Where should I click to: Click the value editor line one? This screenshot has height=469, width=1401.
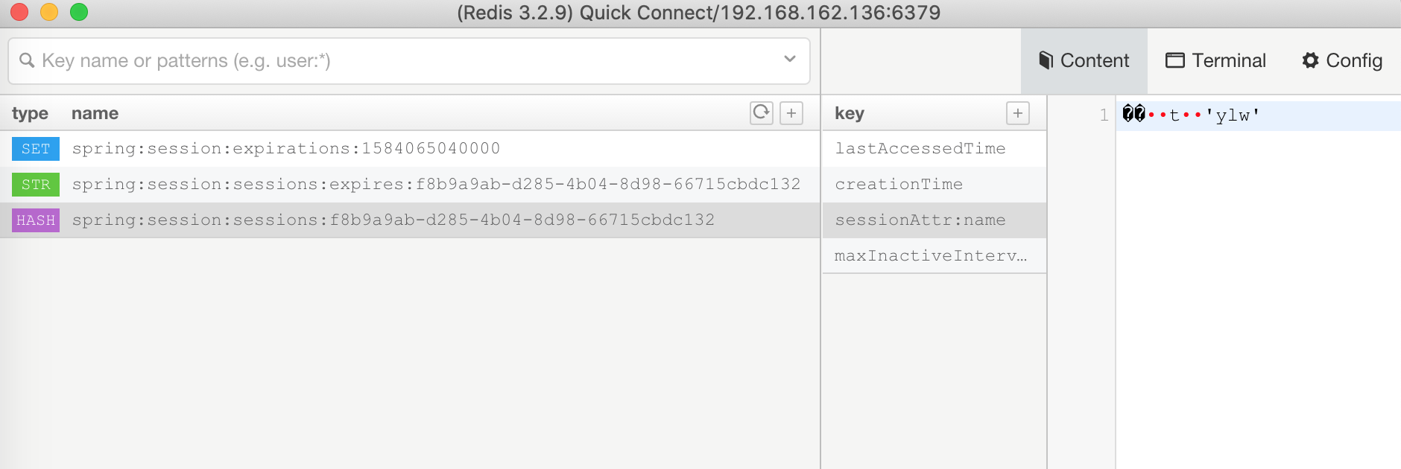coord(1258,115)
